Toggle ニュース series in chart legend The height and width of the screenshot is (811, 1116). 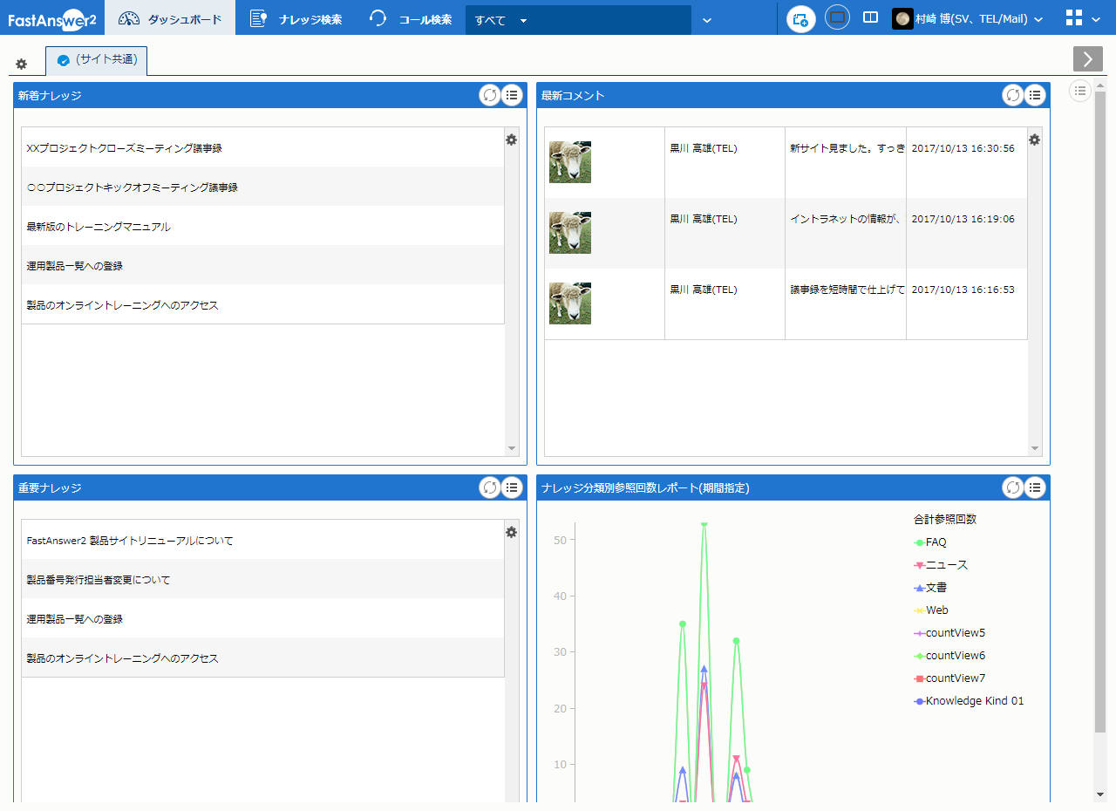[946, 565]
